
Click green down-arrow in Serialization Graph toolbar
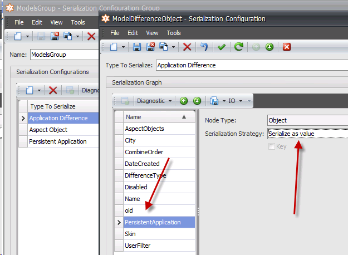pos(197,101)
